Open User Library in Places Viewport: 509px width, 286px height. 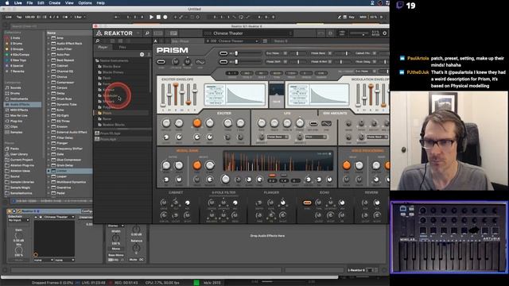19,154
